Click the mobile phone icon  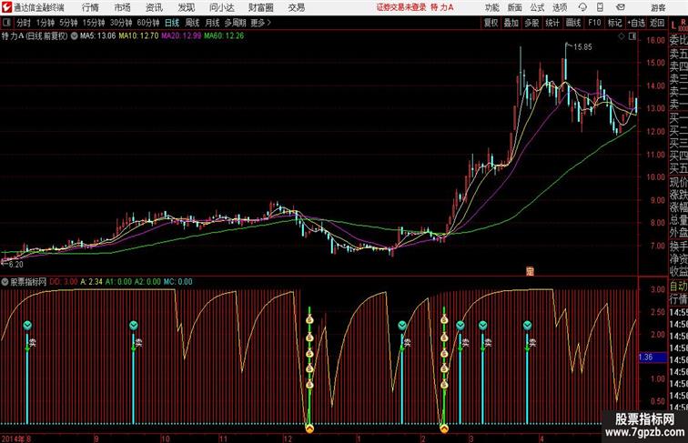click(x=601, y=7)
